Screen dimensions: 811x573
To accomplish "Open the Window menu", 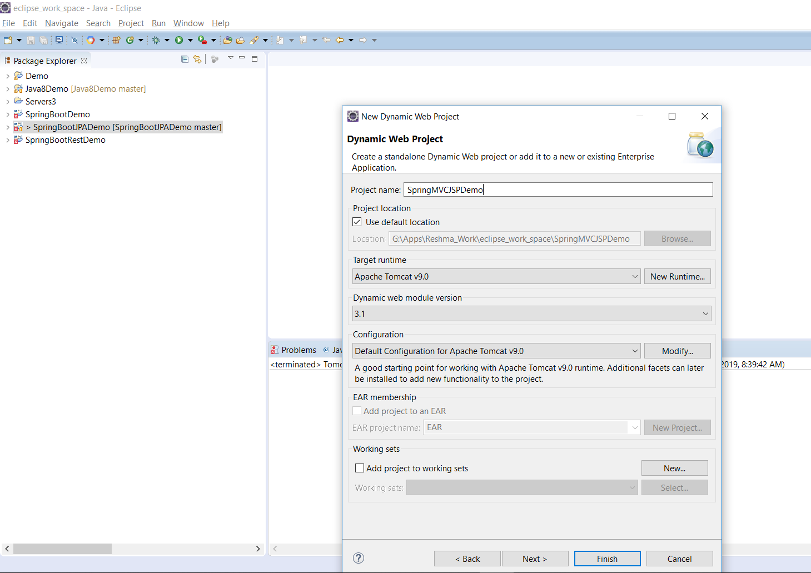I will (x=188, y=23).
